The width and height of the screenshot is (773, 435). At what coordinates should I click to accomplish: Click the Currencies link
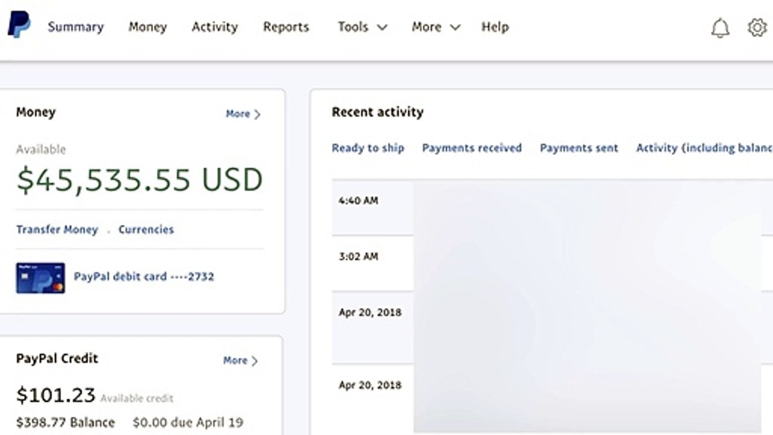tap(146, 230)
